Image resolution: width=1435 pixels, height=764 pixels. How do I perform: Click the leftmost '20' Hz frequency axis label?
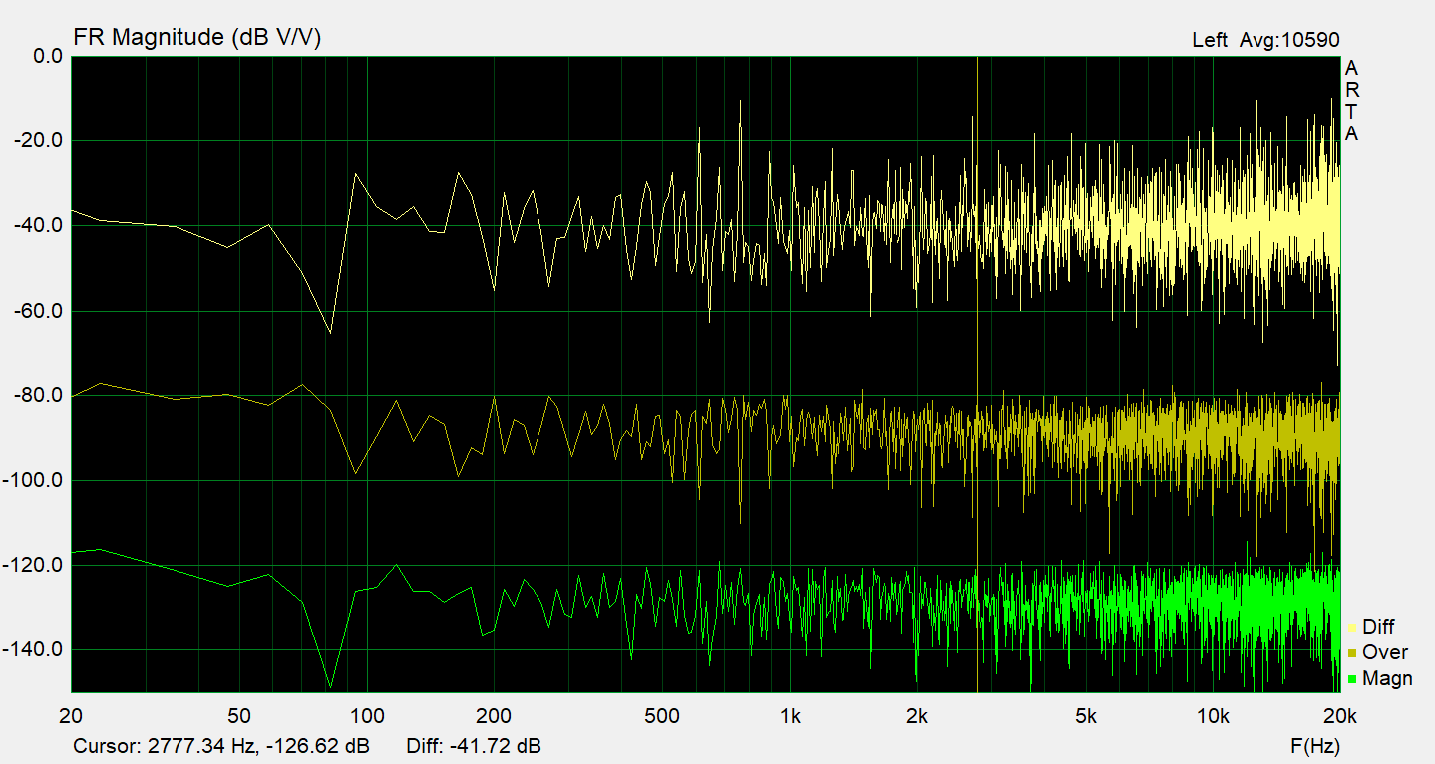click(x=71, y=715)
